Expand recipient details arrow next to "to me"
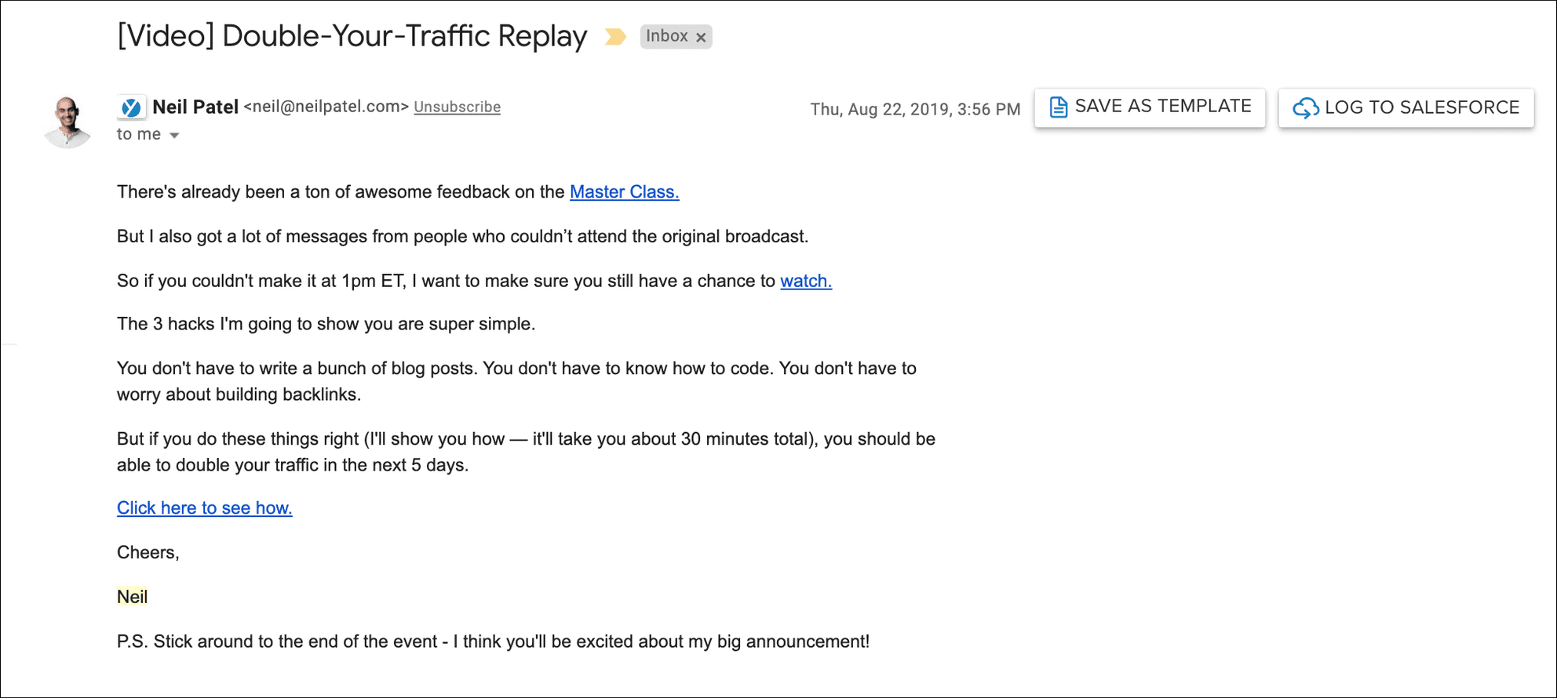The image size is (1557, 698). pos(174,136)
